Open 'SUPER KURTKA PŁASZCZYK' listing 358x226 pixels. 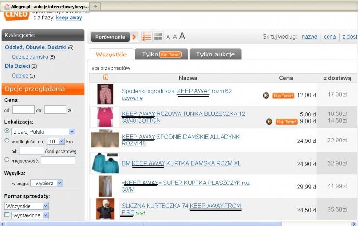186,186
